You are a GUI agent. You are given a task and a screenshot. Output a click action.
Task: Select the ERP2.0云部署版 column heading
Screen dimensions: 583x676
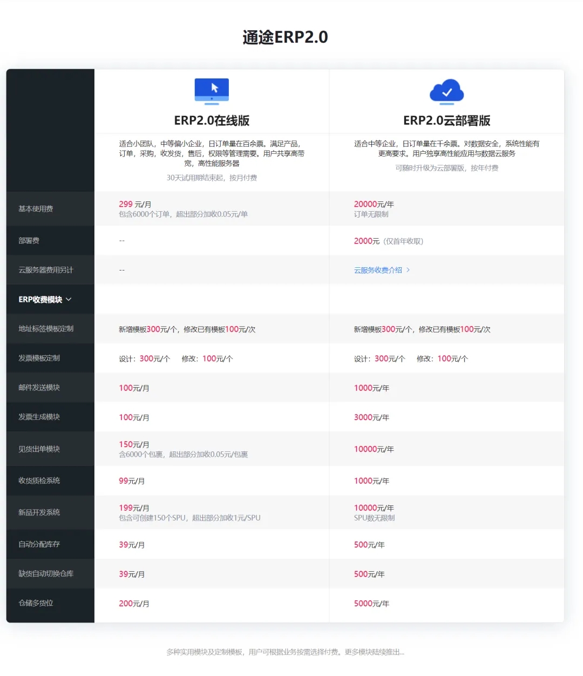[446, 120]
